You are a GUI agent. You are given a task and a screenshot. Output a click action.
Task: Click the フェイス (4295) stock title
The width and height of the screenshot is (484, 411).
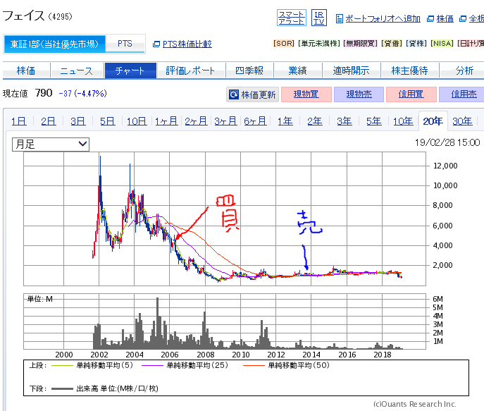[37, 16]
